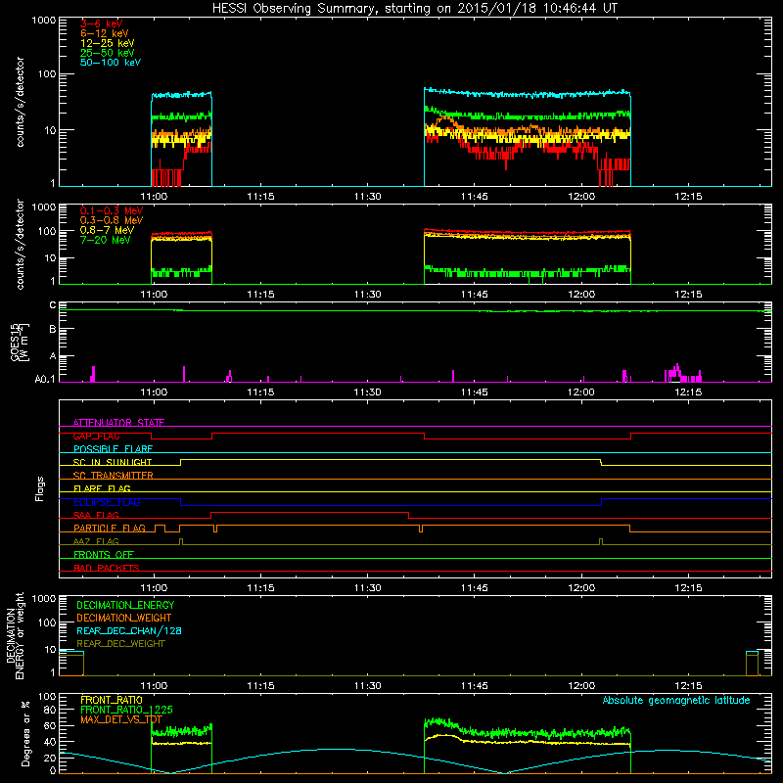Click the 'SC_IN_SUNLIGHT' flag label
The height and width of the screenshot is (783, 783).
click(x=113, y=462)
